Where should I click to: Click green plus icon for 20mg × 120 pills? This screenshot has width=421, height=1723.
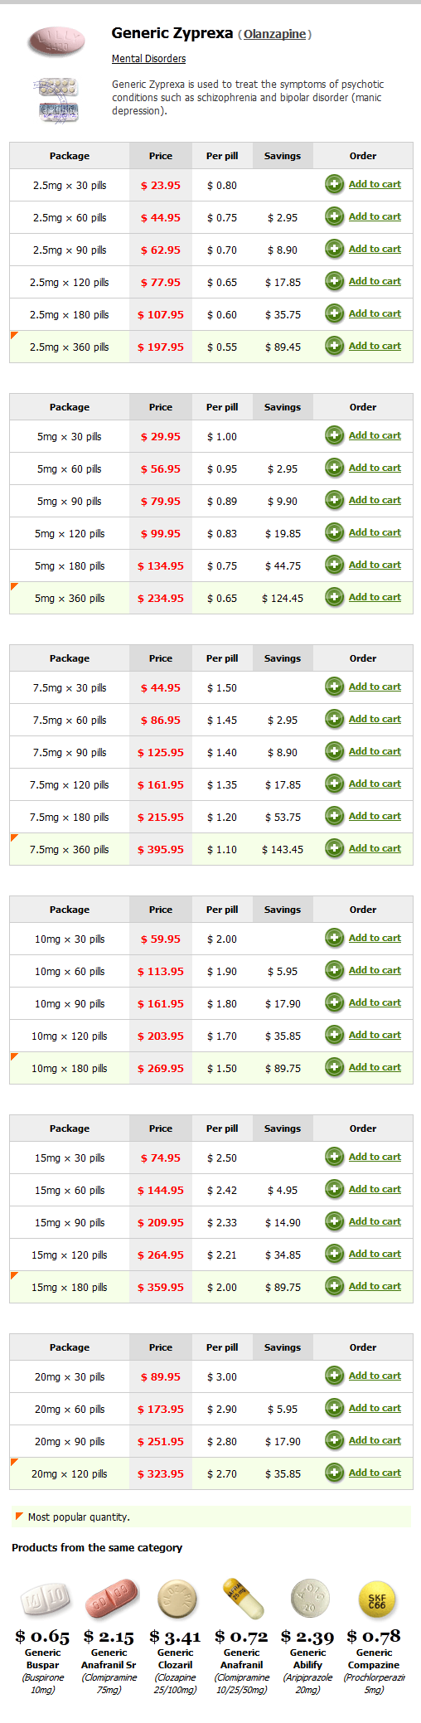point(334,1473)
